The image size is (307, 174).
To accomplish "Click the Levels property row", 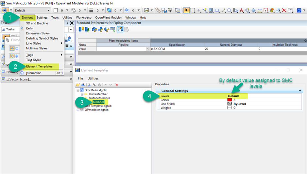I will click(229, 96).
